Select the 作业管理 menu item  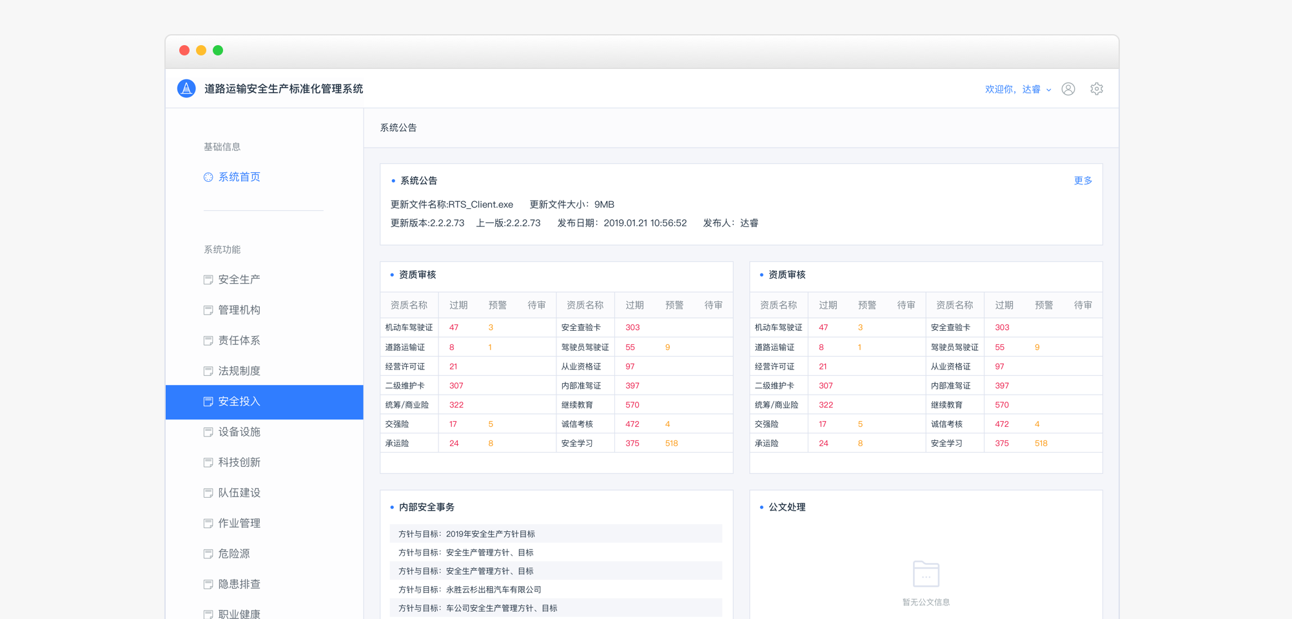(239, 523)
